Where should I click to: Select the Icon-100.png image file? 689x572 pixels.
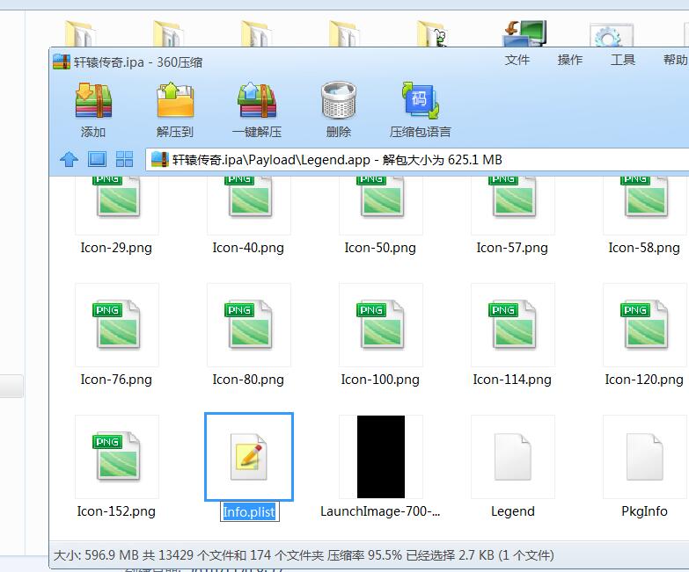point(380,327)
